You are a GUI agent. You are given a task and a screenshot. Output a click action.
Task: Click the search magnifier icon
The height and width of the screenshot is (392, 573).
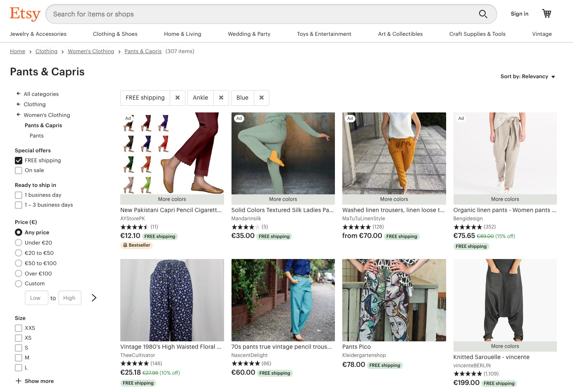coord(483,14)
